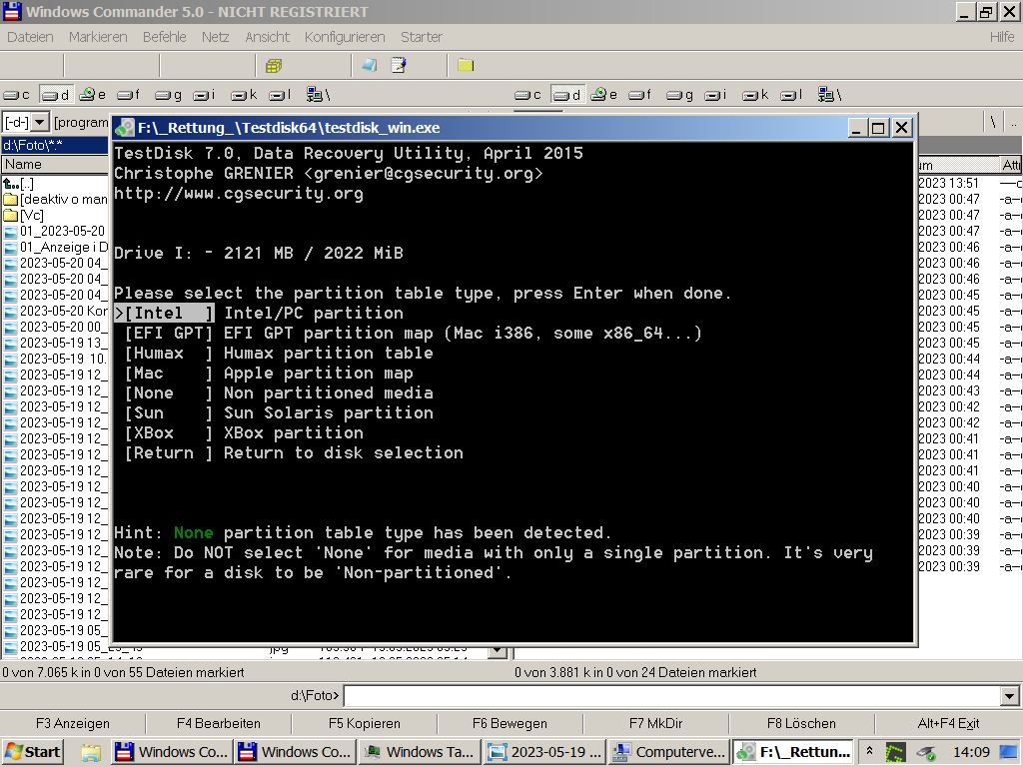Switch right panel to drive i
The height and width of the screenshot is (767, 1023).
click(x=715, y=95)
